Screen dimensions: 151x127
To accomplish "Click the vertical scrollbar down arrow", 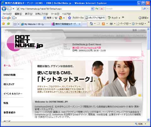I will coord(148,120).
